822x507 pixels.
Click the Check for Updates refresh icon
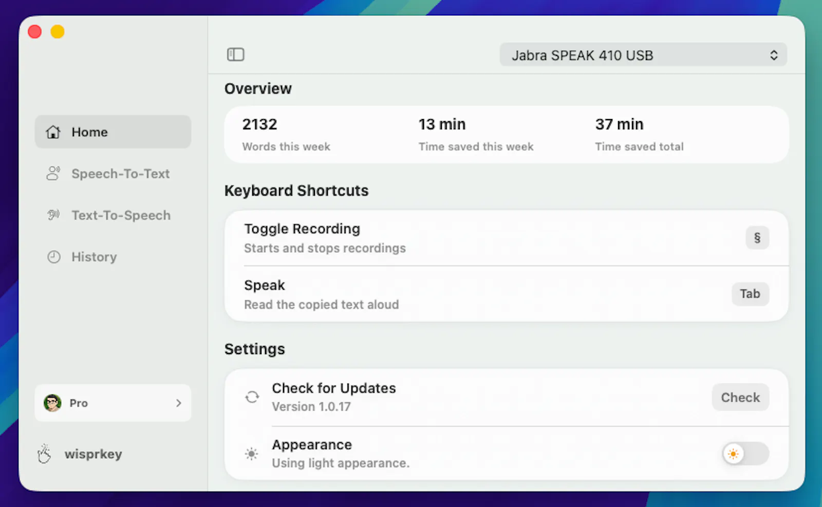coord(252,397)
